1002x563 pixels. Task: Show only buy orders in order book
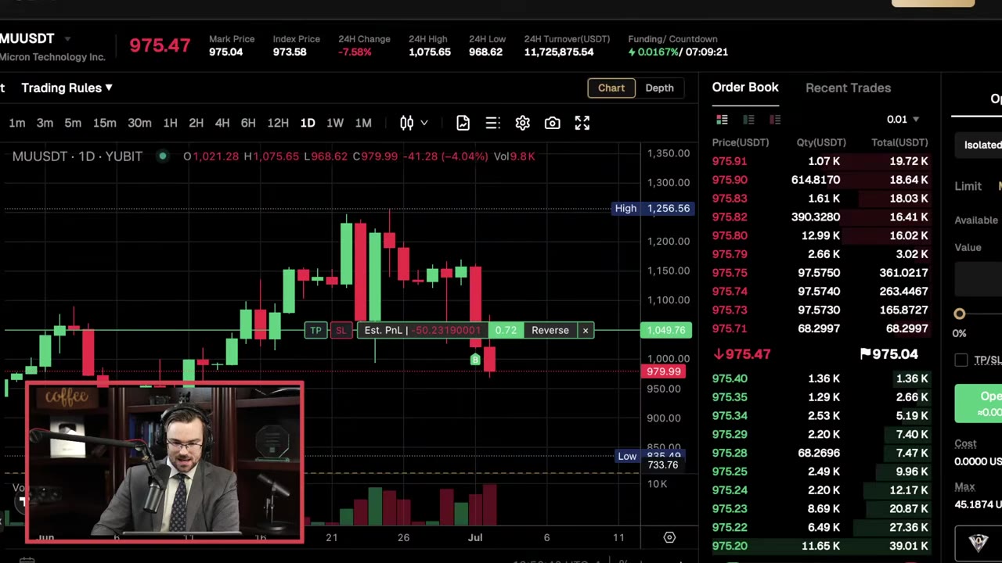[x=748, y=120]
